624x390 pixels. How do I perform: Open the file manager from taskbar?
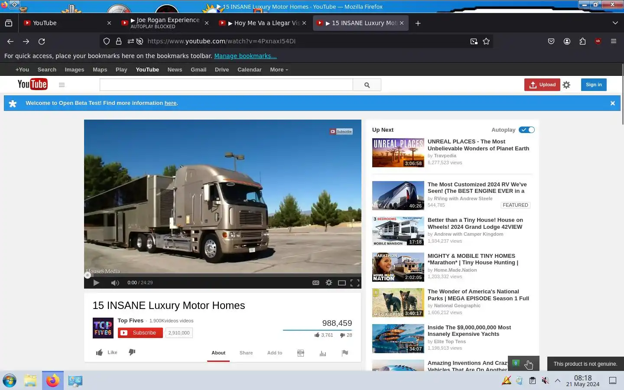[x=30, y=380]
